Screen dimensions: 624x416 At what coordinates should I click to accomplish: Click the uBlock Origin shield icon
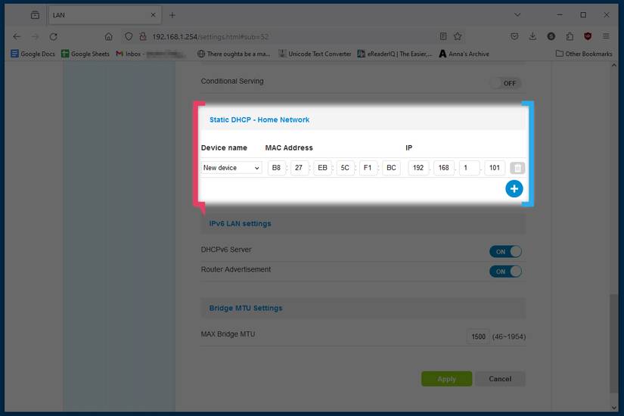point(588,36)
